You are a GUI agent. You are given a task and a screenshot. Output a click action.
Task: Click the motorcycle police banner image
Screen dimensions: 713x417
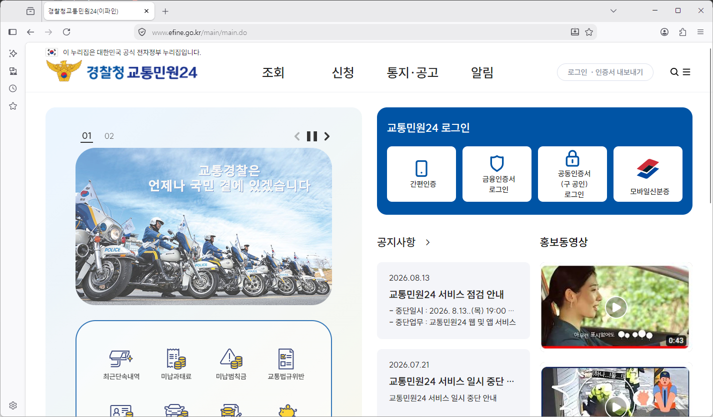pos(203,226)
